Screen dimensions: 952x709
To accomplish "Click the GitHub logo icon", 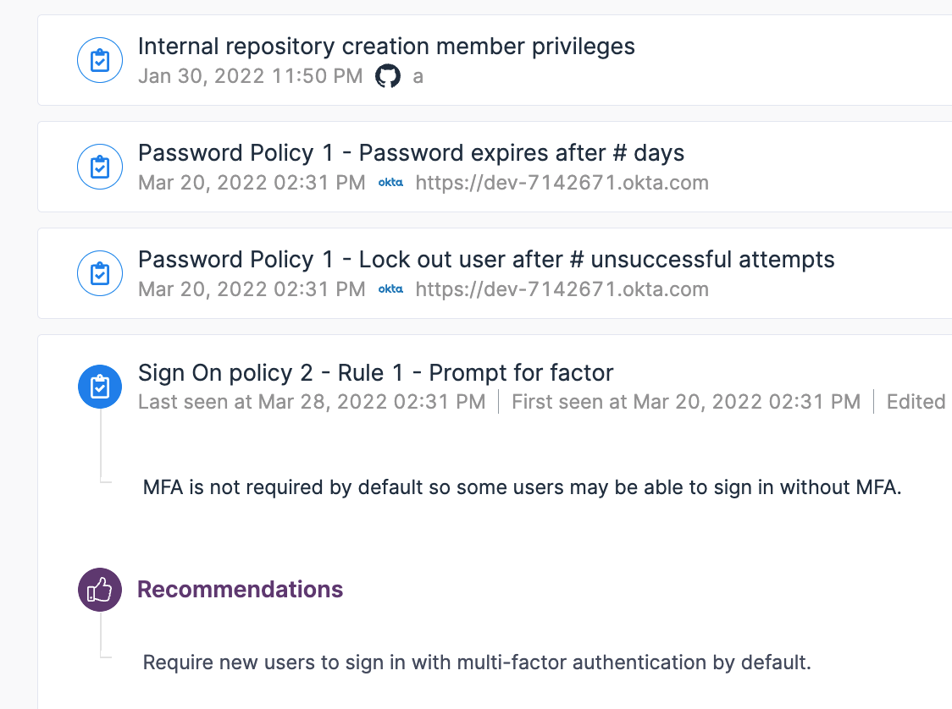I will [388, 76].
